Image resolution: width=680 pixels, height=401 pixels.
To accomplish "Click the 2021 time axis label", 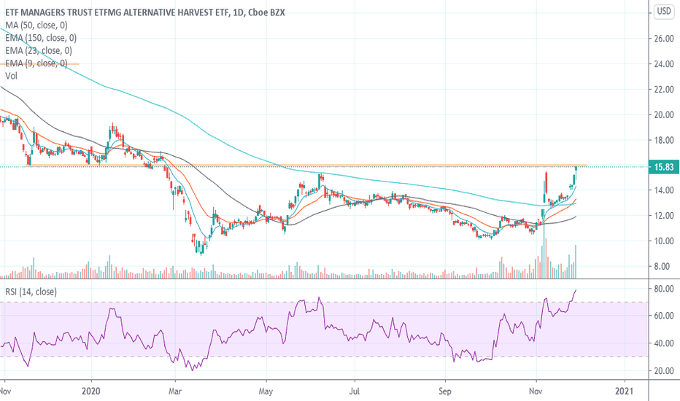I will click(625, 391).
